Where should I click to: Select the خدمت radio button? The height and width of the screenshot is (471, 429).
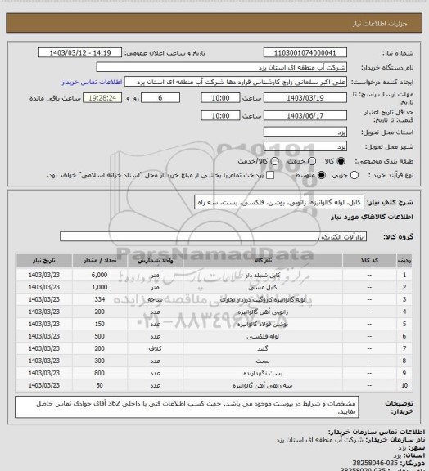tap(312, 161)
